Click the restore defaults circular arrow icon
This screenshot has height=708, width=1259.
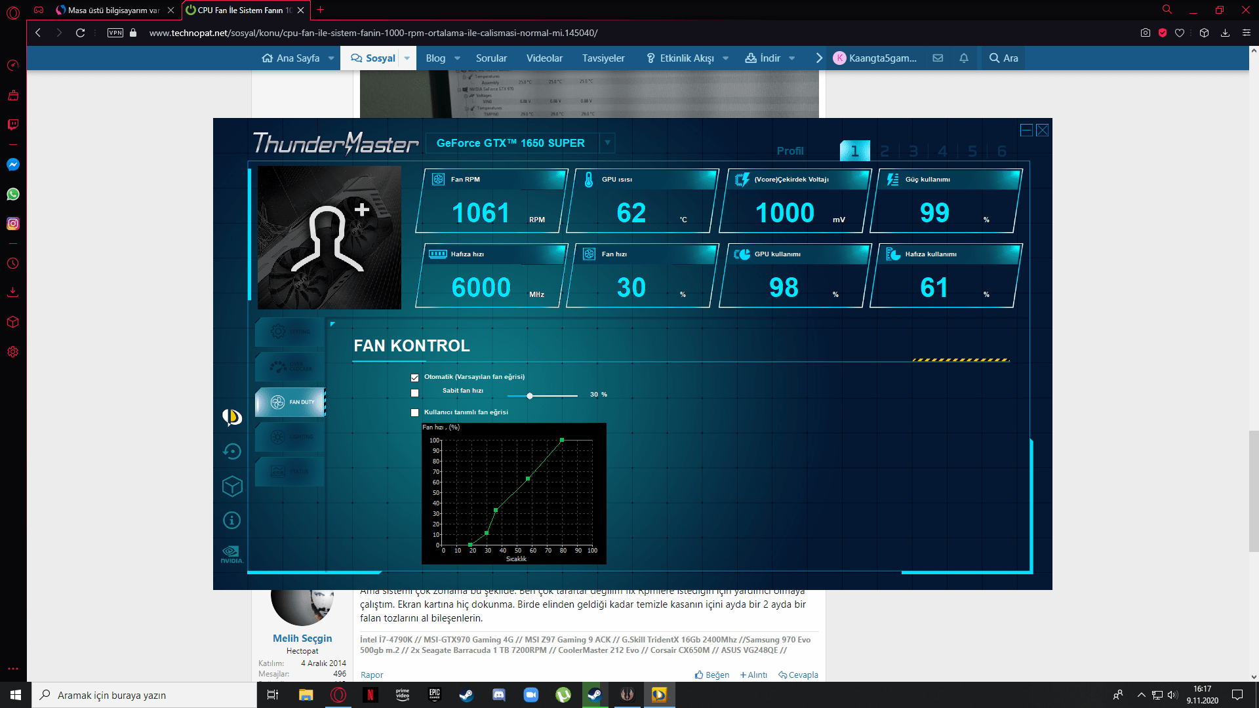232,451
